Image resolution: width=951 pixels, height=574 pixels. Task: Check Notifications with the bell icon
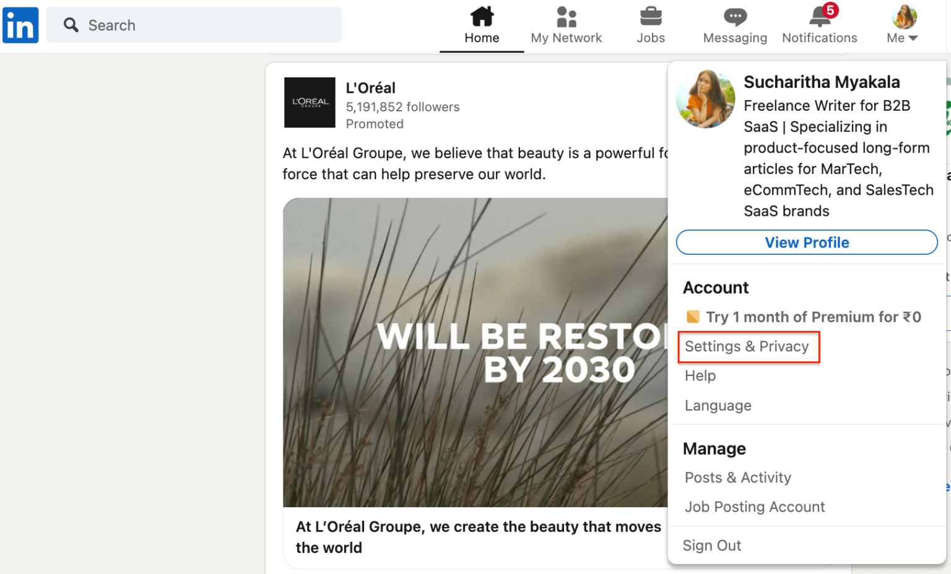pos(819,19)
